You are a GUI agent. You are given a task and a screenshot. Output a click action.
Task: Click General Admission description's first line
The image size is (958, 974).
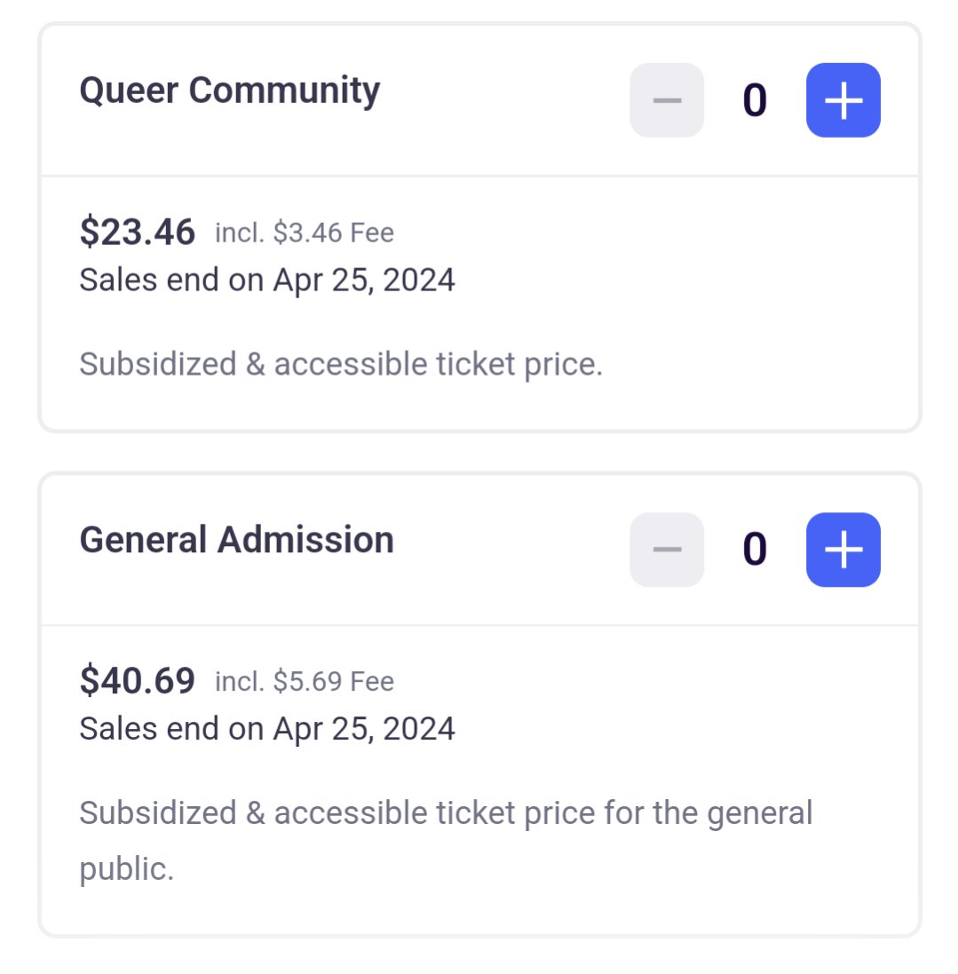click(446, 812)
